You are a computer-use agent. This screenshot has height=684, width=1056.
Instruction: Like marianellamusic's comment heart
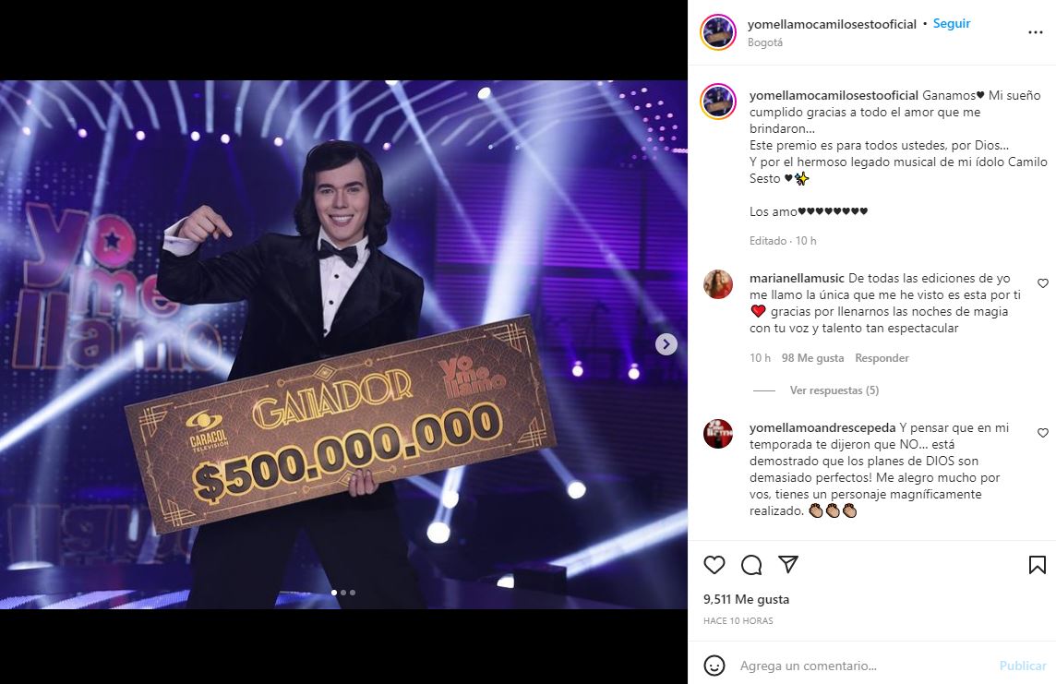pos(1042,283)
